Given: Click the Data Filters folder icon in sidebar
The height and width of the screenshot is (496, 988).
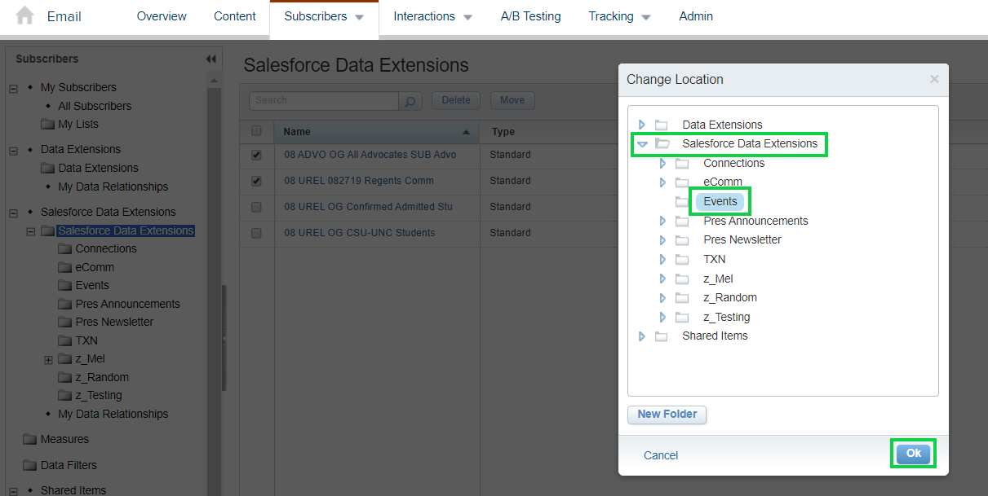Looking at the screenshot, I should pyautogui.click(x=30, y=465).
